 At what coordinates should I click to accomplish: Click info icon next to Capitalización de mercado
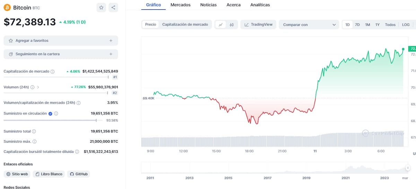tap(53, 72)
